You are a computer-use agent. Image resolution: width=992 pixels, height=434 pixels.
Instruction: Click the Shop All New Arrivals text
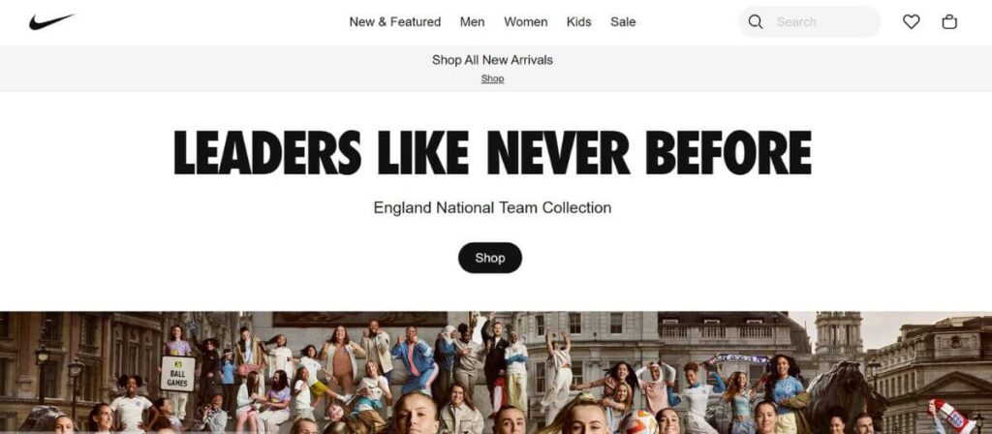click(x=492, y=60)
